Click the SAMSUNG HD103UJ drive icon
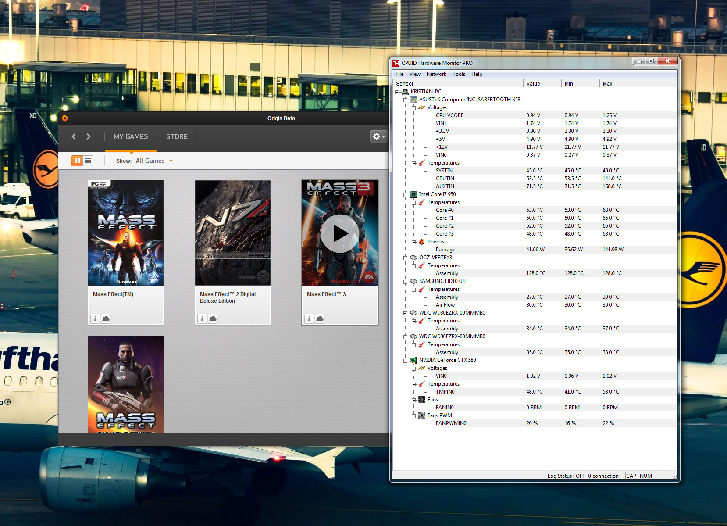 [413, 281]
